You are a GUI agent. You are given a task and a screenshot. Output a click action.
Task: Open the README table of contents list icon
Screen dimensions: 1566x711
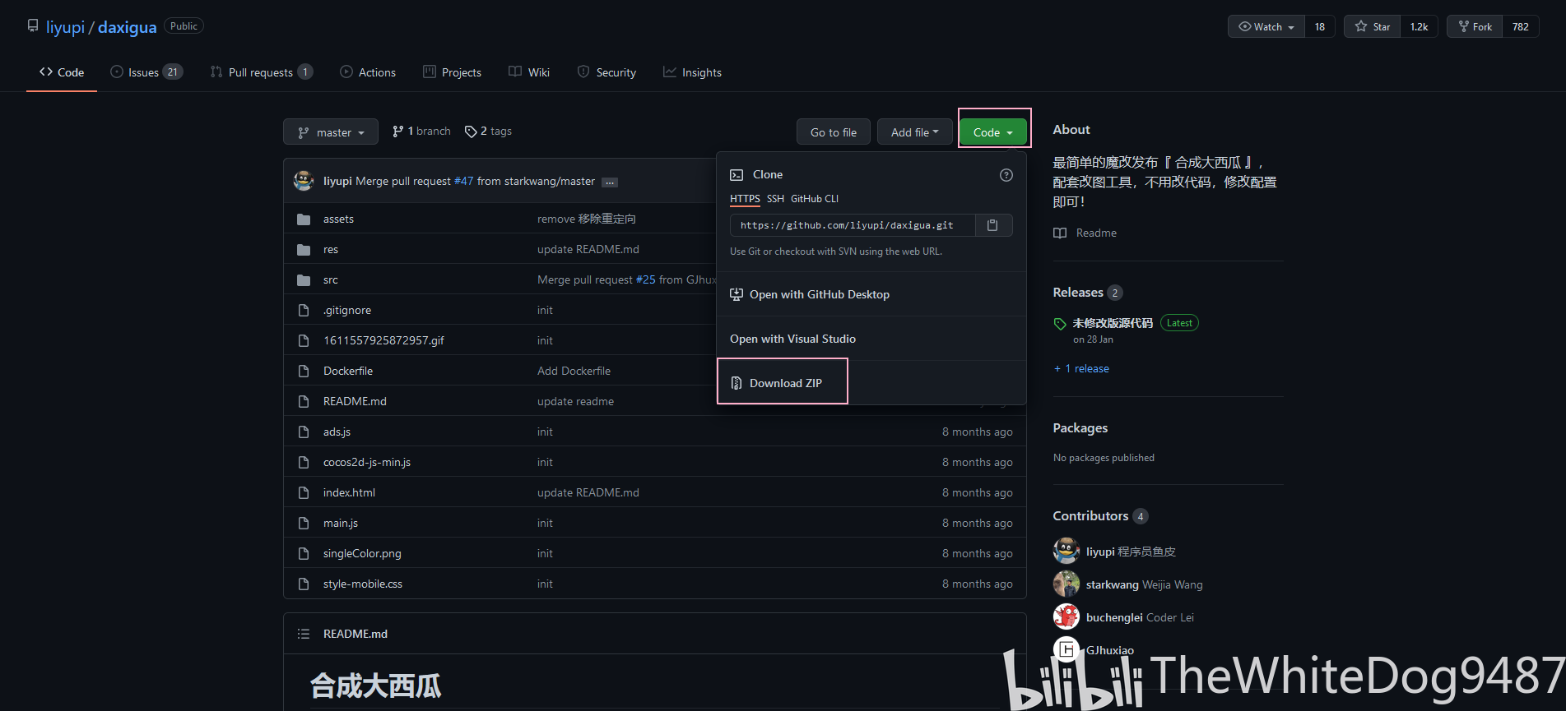pyautogui.click(x=304, y=634)
